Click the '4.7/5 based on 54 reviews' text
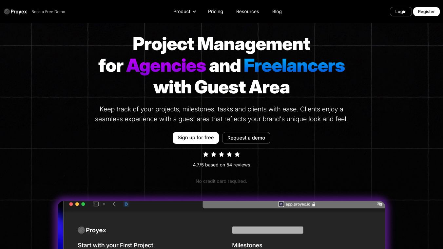443x249 pixels. click(x=221, y=165)
